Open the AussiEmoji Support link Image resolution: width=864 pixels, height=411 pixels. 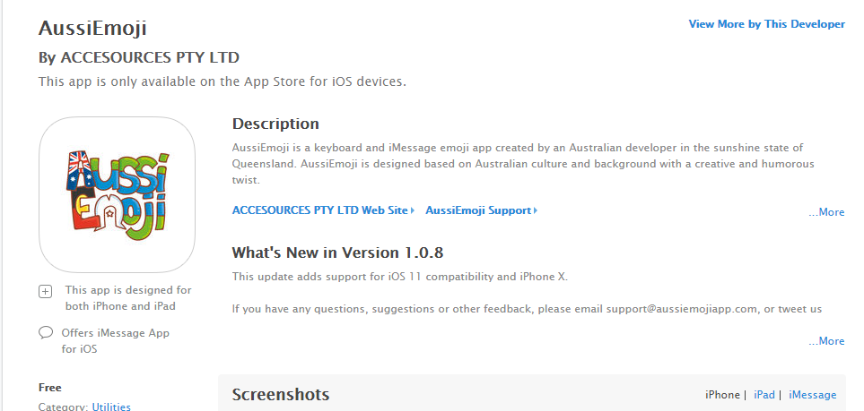tap(478, 210)
